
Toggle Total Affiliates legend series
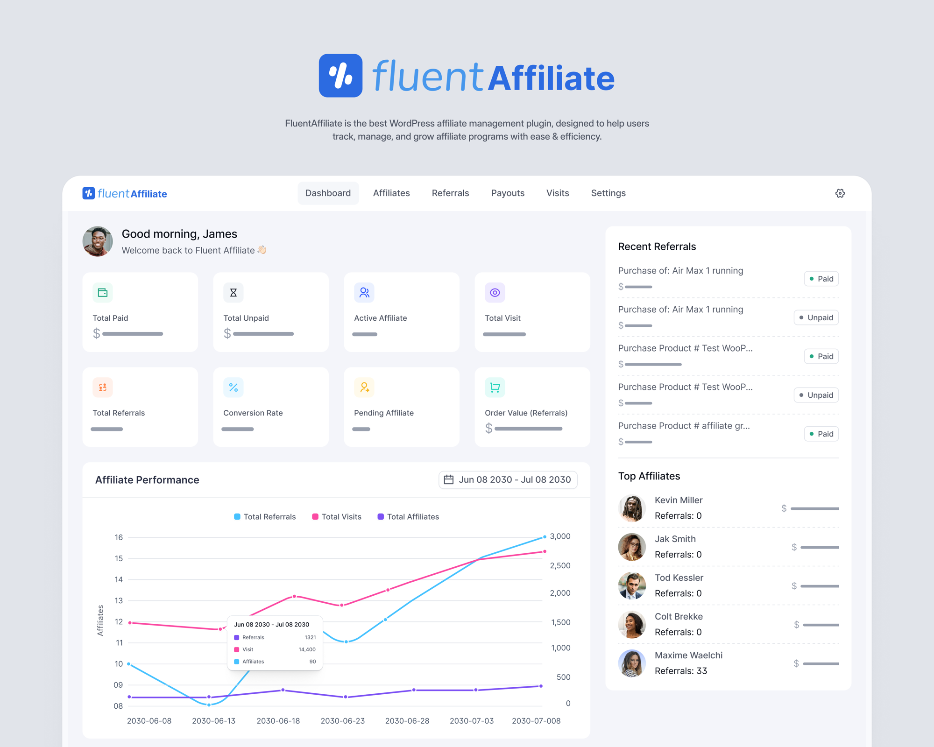[x=408, y=517]
